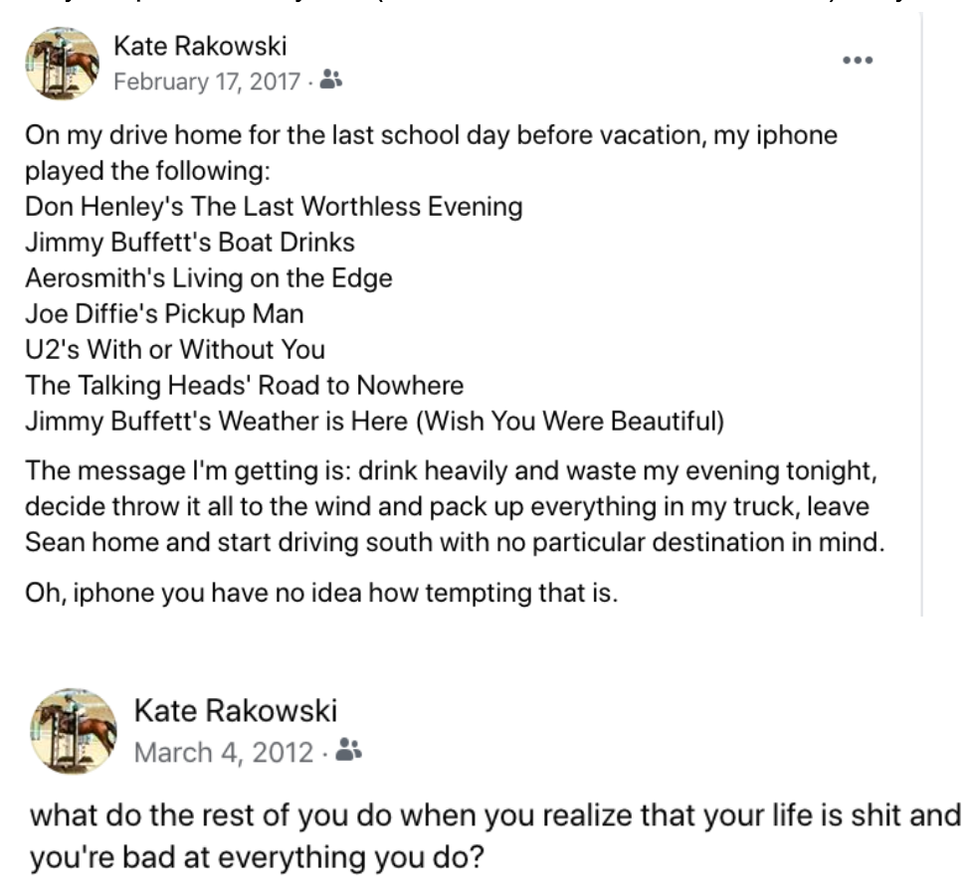The image size is (973, 893).
Task: Click the line 'Don Henley's The Last Worthless Evening'
Action: click(274, 207)
